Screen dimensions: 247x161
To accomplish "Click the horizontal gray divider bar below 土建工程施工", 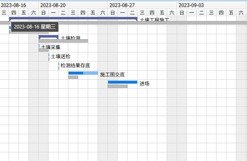I will coord(123,23).
